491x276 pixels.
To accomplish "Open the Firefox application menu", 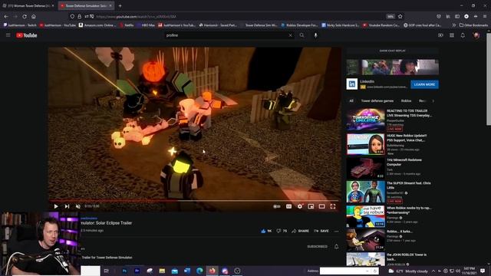I will click(485, 16).
